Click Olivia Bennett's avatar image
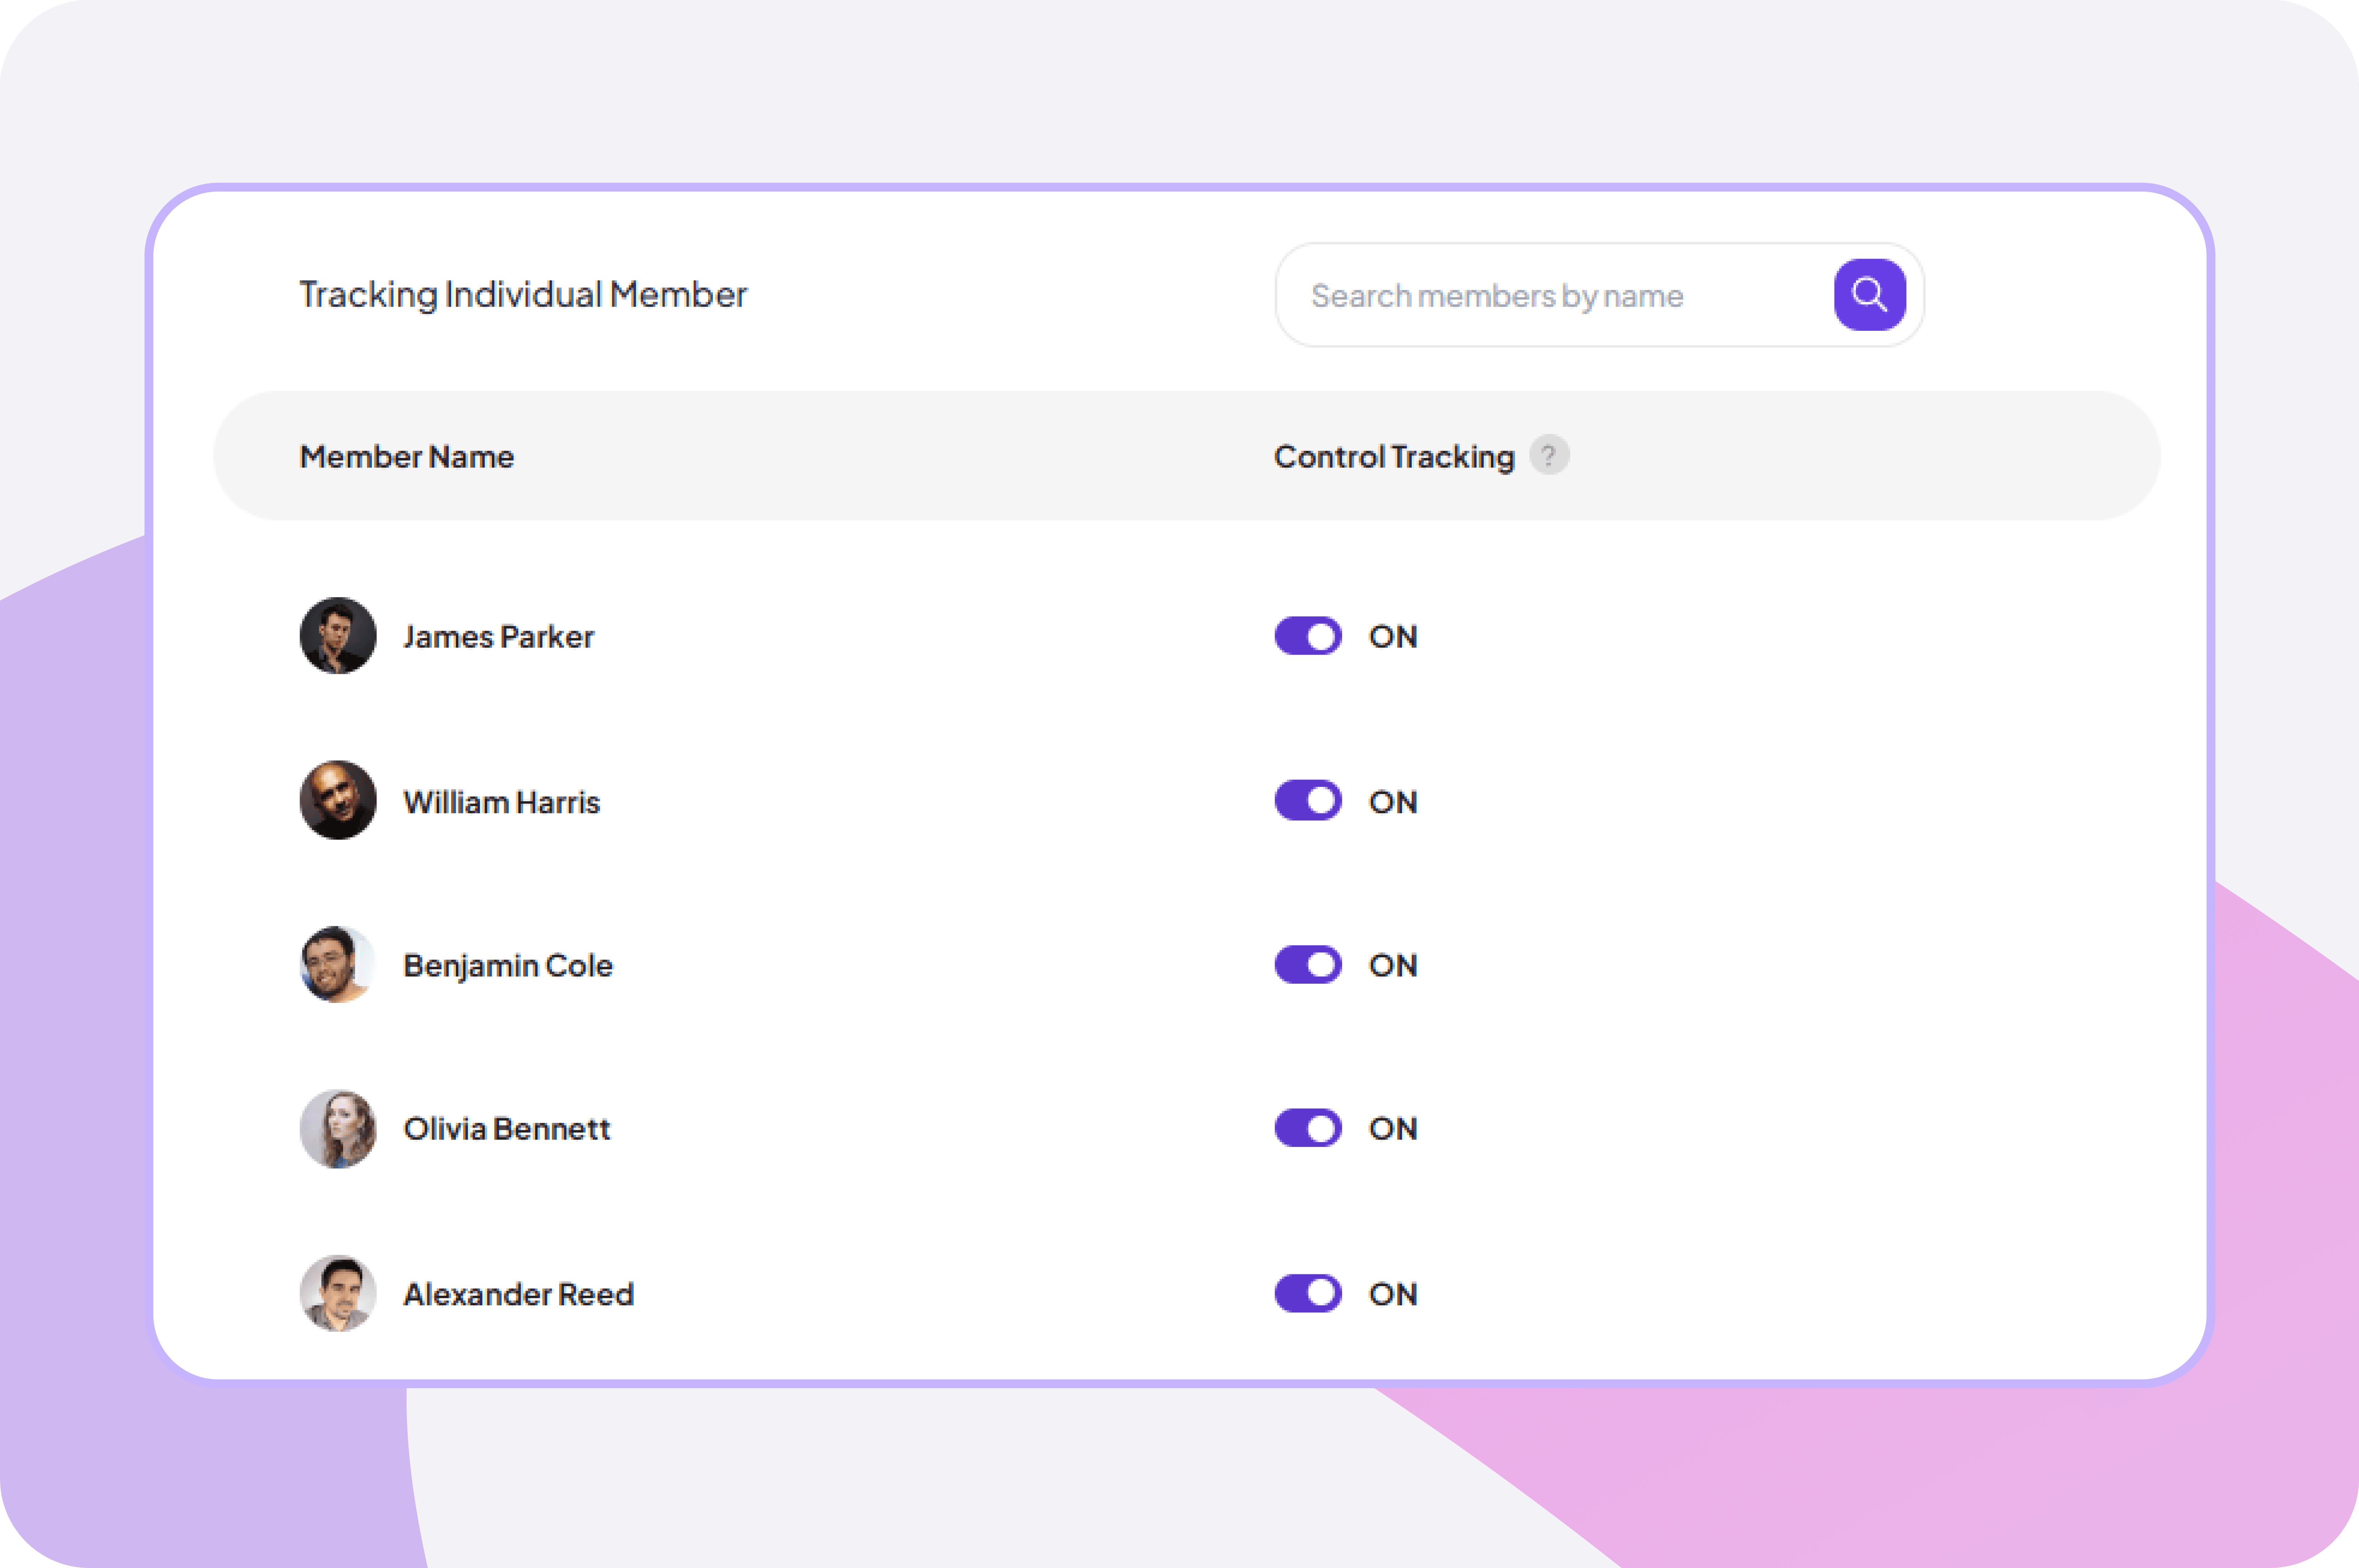Screen dimensions: 2359x1568 pos(337,1128)
